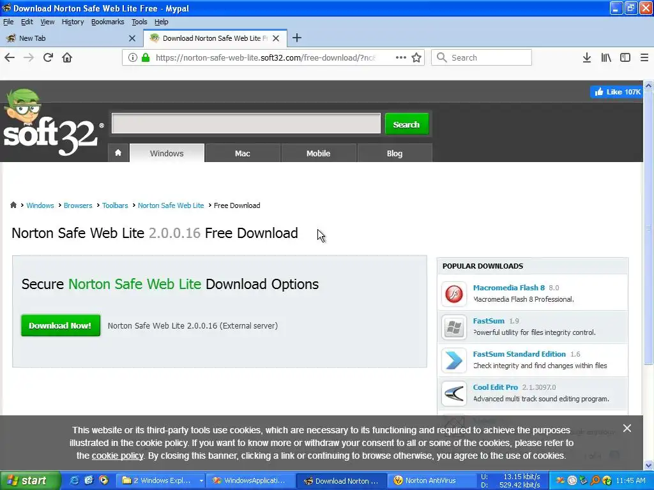Screen dimensions: 654x490
Task: Open Norton Safe Web Lite breadcrumb link
Action: coord(171,205)
